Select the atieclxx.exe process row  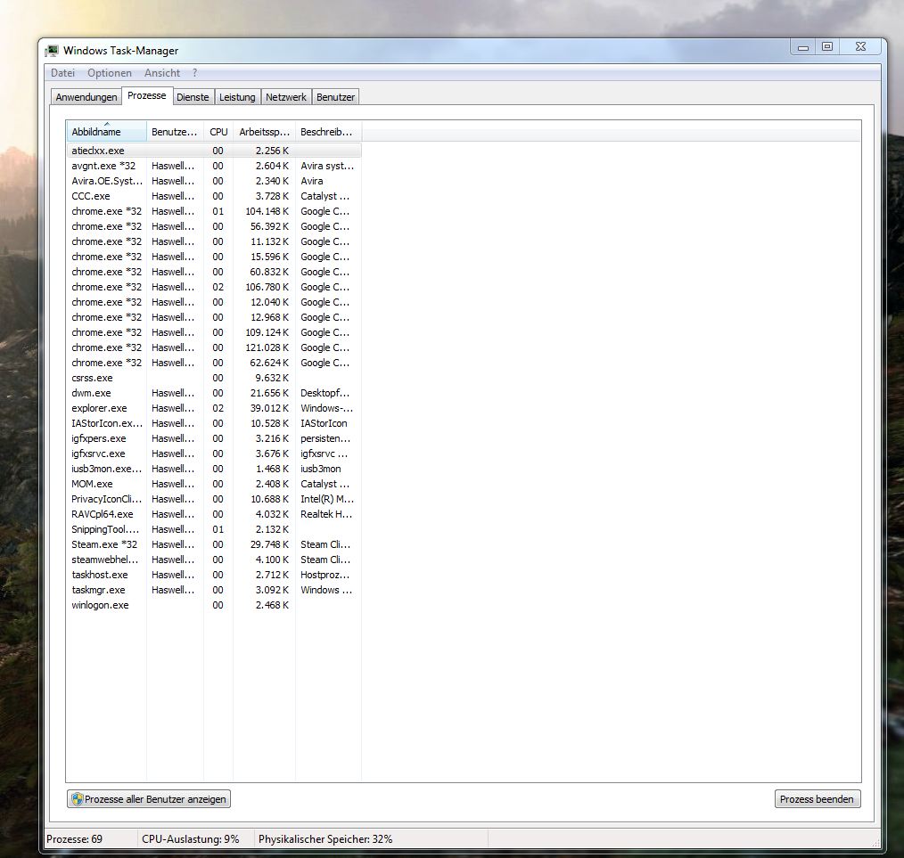[214, 151]
